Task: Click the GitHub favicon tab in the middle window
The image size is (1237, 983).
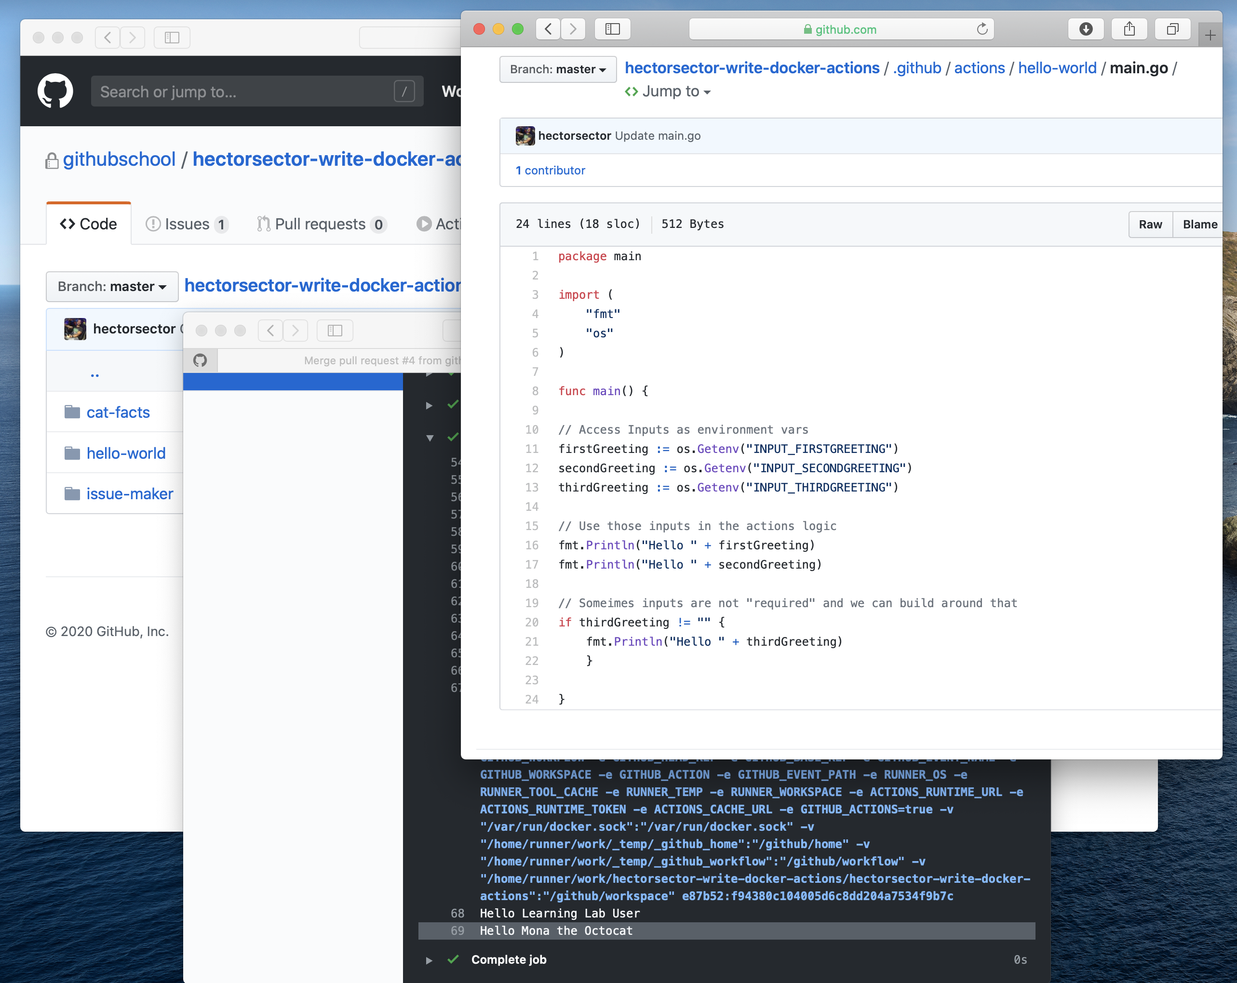Action: click(x=200, y=360)
